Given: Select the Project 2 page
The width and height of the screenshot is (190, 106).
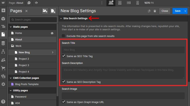Looking at the screenshot, I should pyautogui.click(x=24, y=59).
